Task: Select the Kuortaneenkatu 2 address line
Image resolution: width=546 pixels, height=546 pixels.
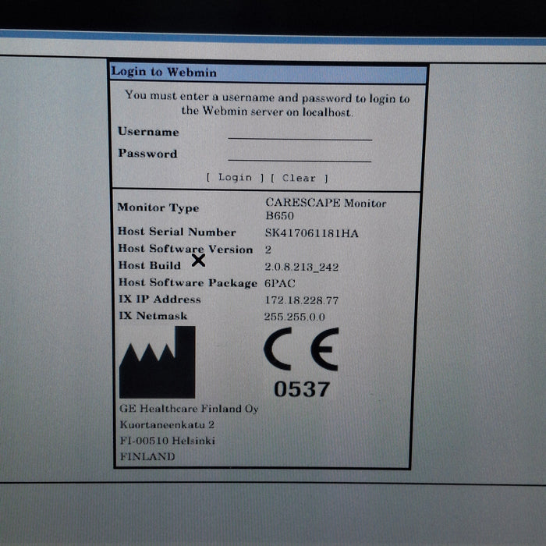Action: 167,424
